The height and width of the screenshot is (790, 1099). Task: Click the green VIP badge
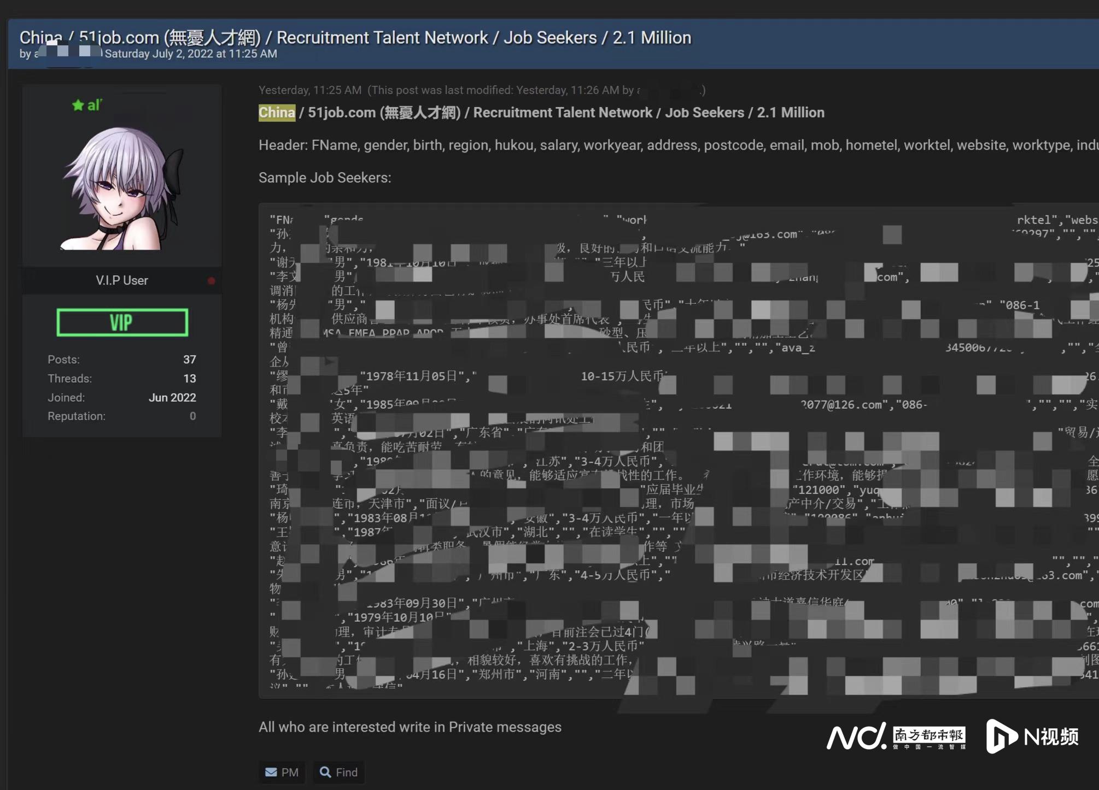(x=122, y=322)
